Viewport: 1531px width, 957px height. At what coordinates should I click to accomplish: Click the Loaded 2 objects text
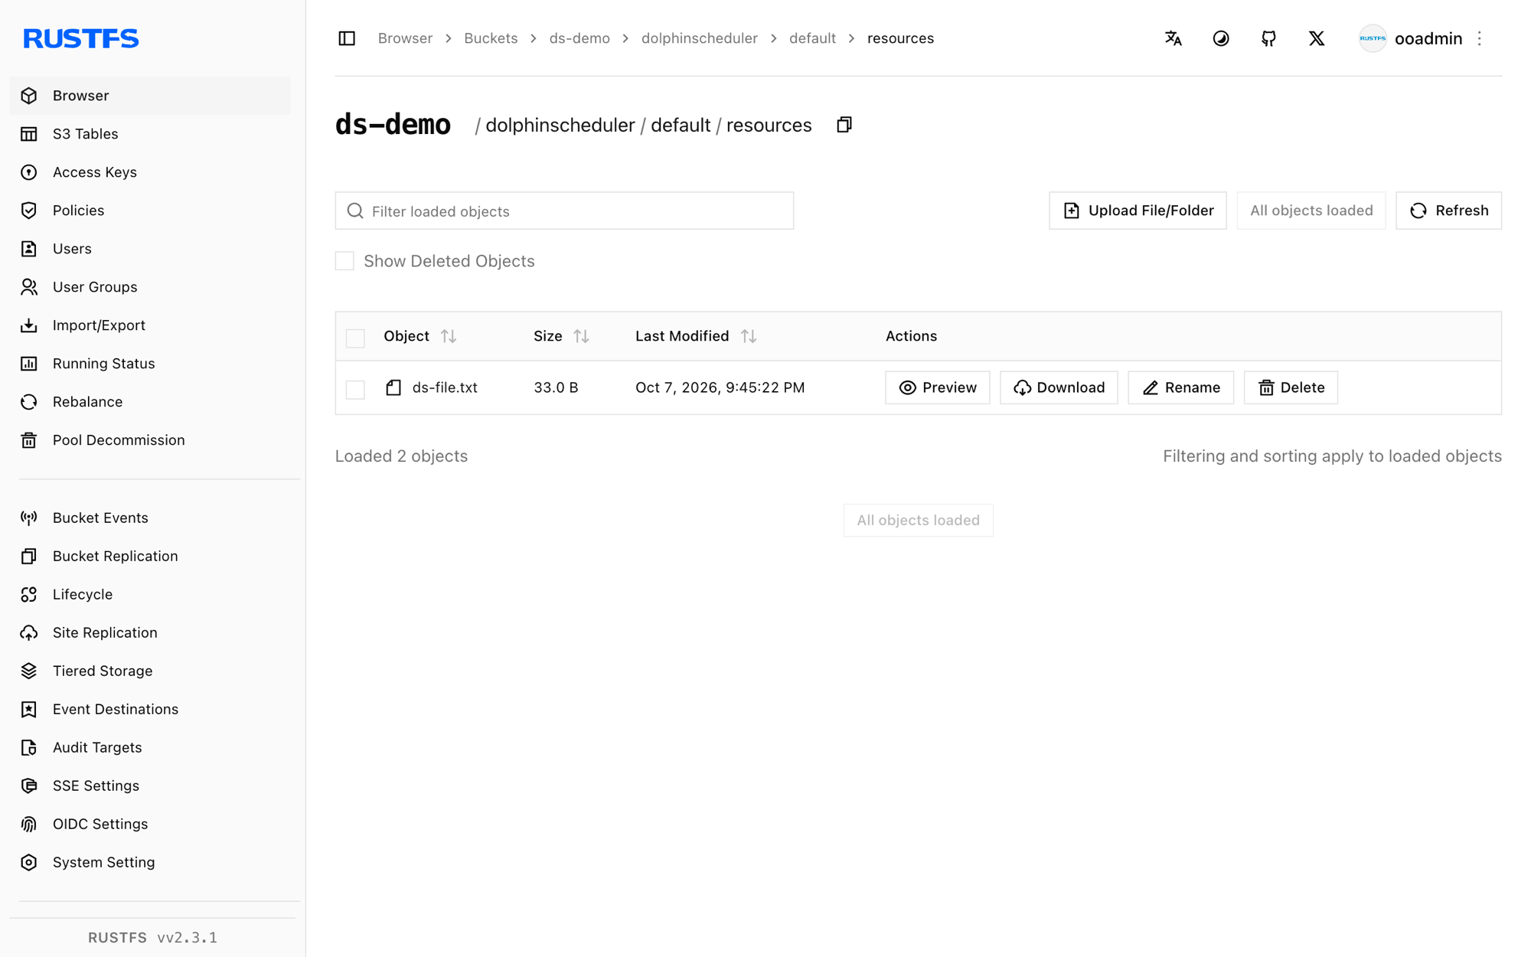401,456
